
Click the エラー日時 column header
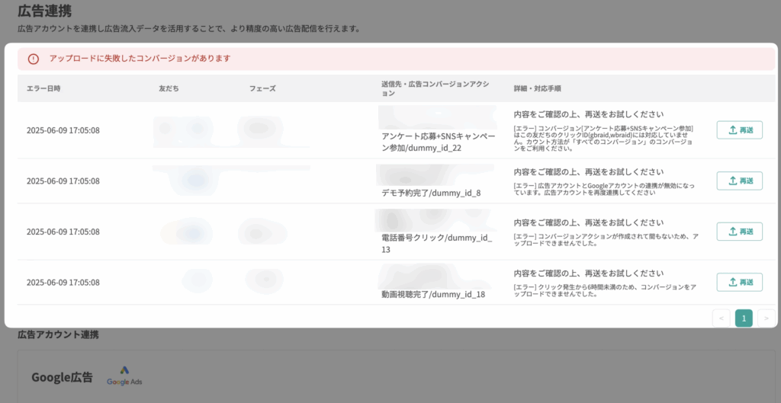point(43,88)
